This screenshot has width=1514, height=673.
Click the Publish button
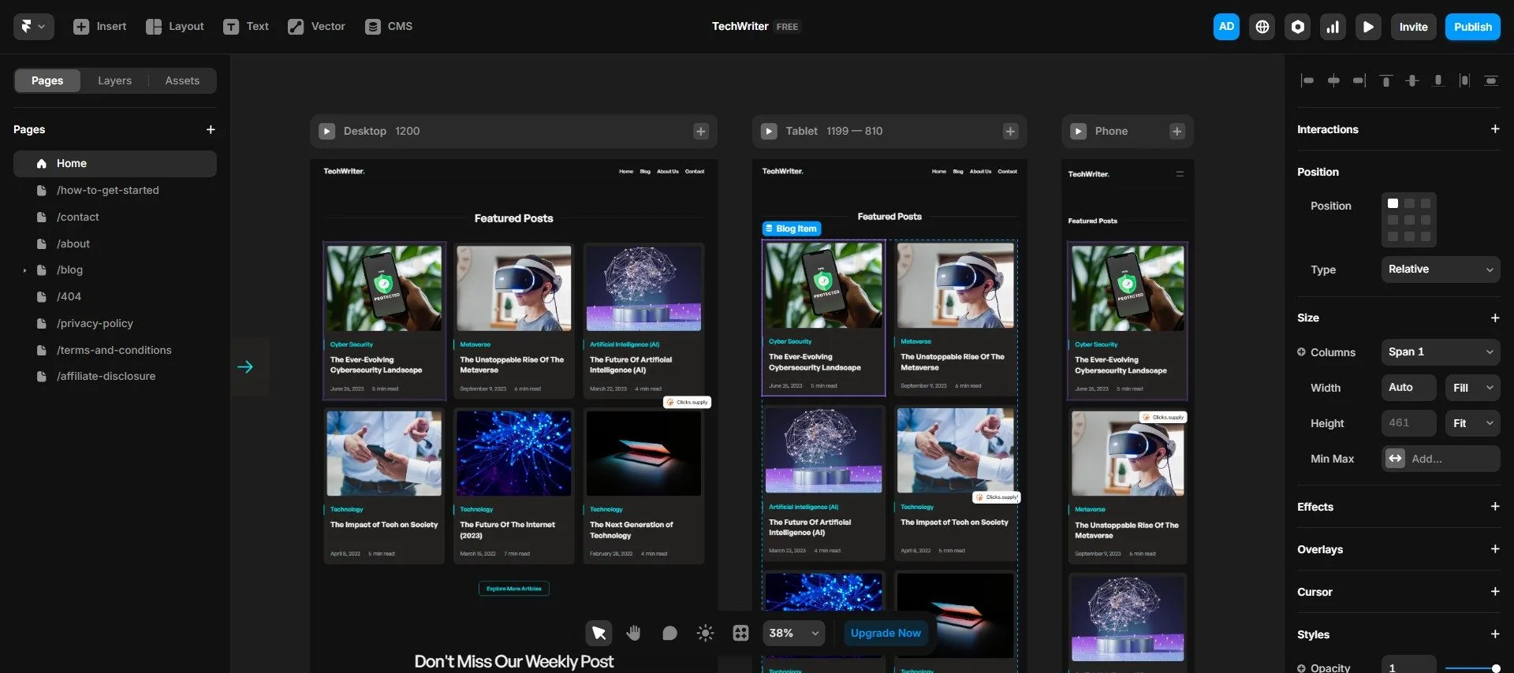coord(1472,27)
